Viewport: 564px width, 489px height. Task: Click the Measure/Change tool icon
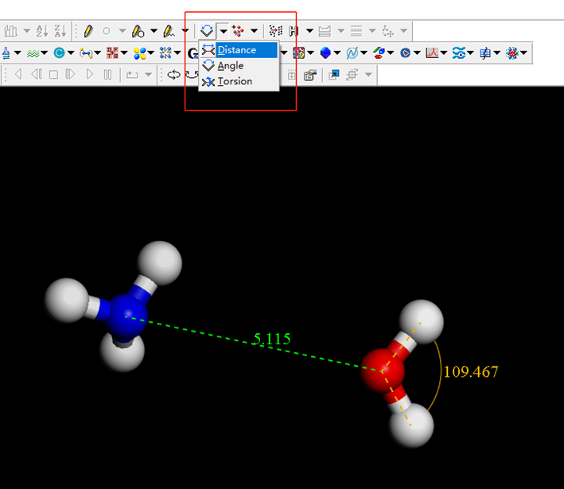click(x=206, y=32)
